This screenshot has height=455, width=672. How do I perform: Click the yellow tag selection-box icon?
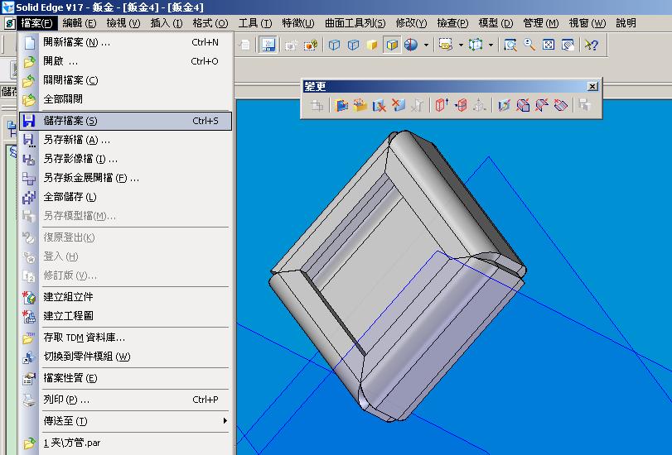(446, 45)
